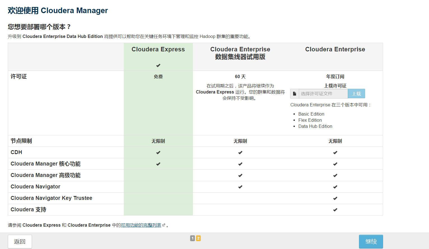Click the 选择许可证文件 input field
The image size is (429, 249).
click(323, 94)
